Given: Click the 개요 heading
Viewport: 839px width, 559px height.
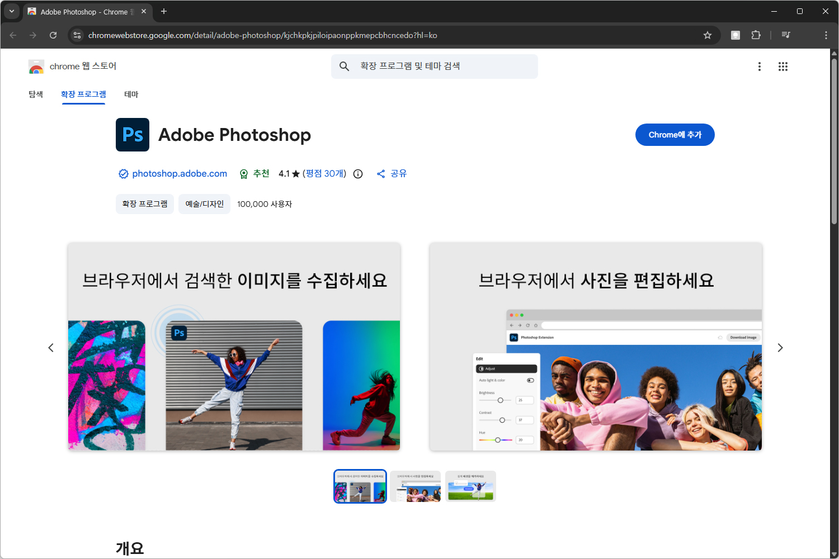Looking at the screenshot, I should 130,548.
